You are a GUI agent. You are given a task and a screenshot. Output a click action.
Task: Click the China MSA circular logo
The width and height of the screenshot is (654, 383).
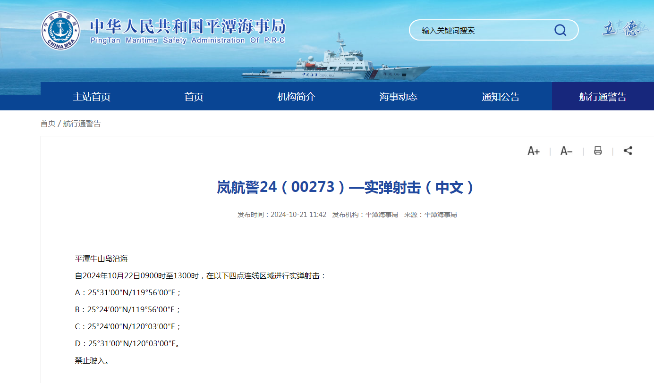60,30
